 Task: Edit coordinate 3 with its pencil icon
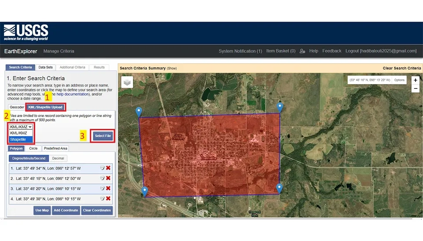102,188
